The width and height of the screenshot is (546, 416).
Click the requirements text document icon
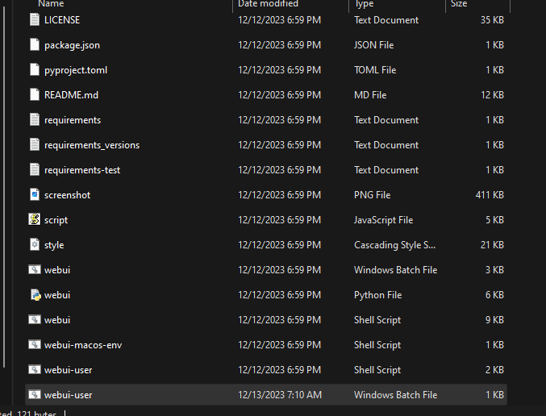pyautogui.click(x=35, y=120)
